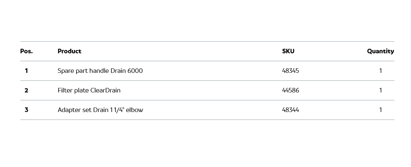Click the Quantity column header
Image resolution: width=411 pixels, height=167 pixels.
pos(380,51)
